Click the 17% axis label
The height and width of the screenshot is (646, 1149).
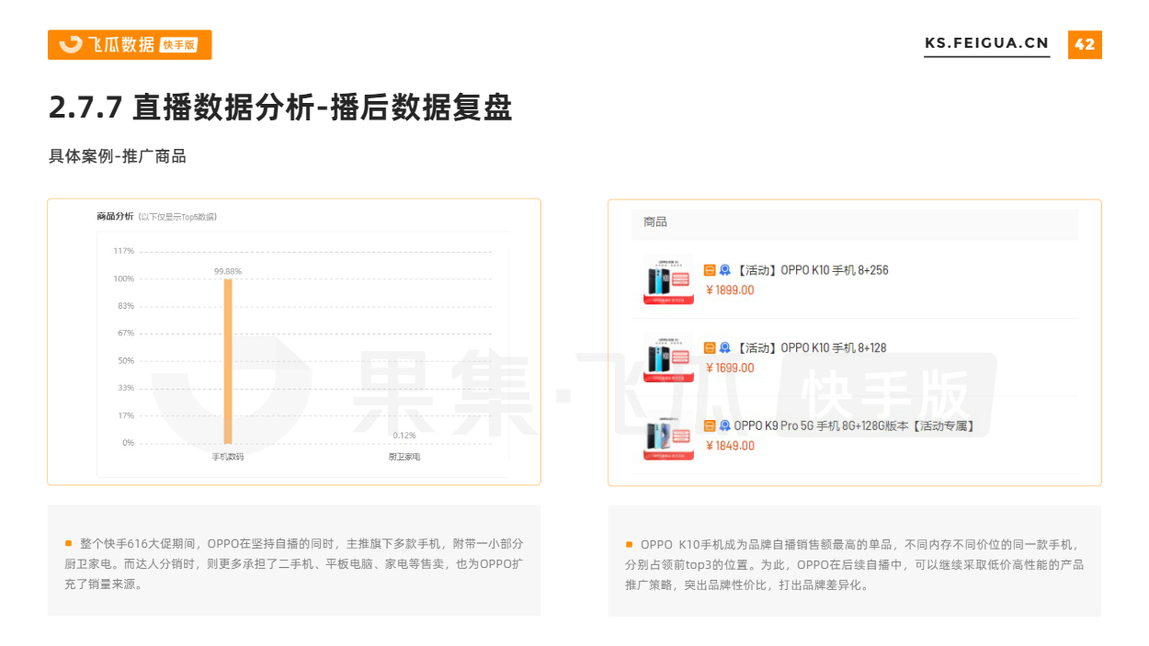tap(126, 415)
